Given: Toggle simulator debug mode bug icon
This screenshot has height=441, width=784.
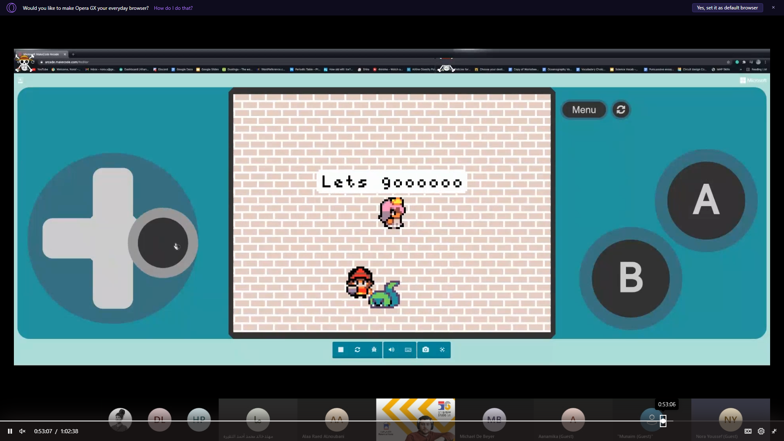Looking at the screenshot, I should pyautogui.click(x=374, y=350).
